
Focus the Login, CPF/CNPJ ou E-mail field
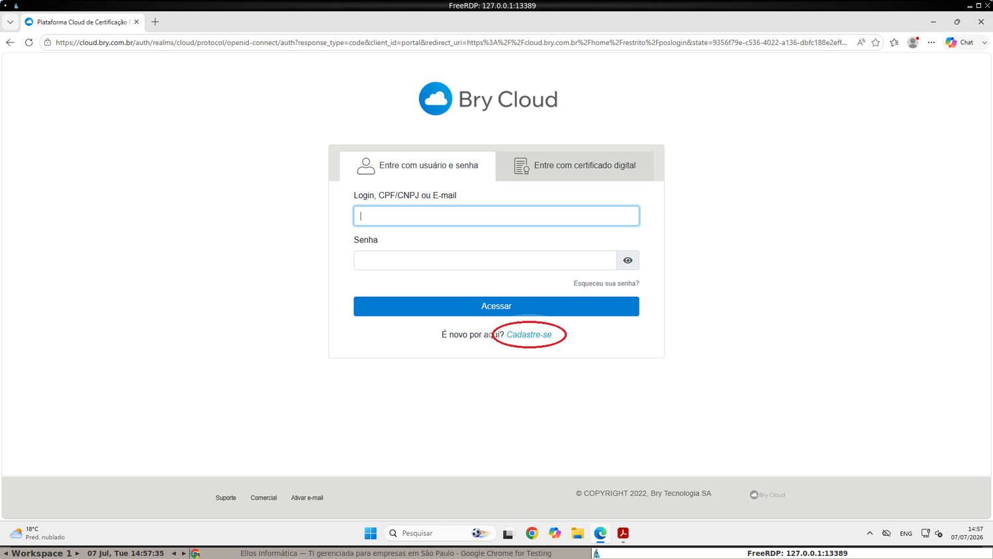click(x=496, y=216)
